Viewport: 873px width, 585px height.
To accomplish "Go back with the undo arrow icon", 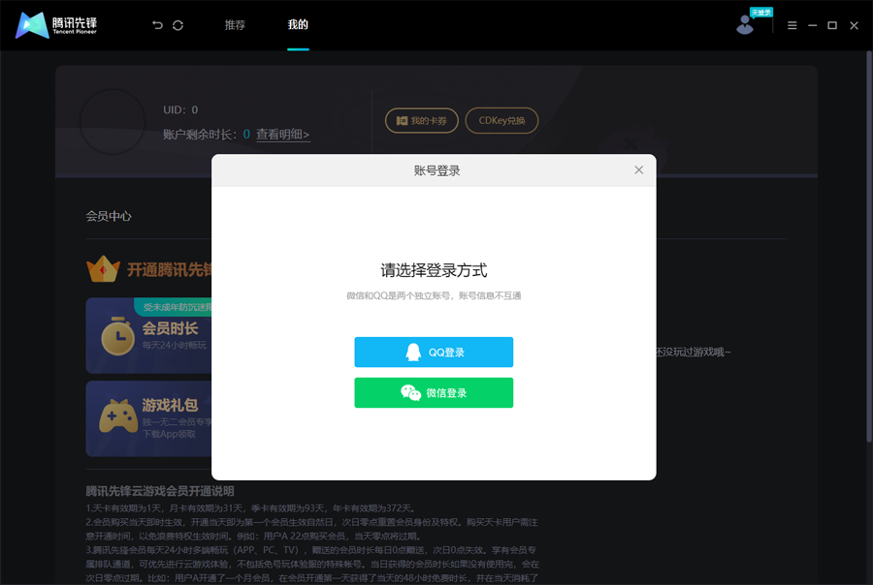I will 157,25.
